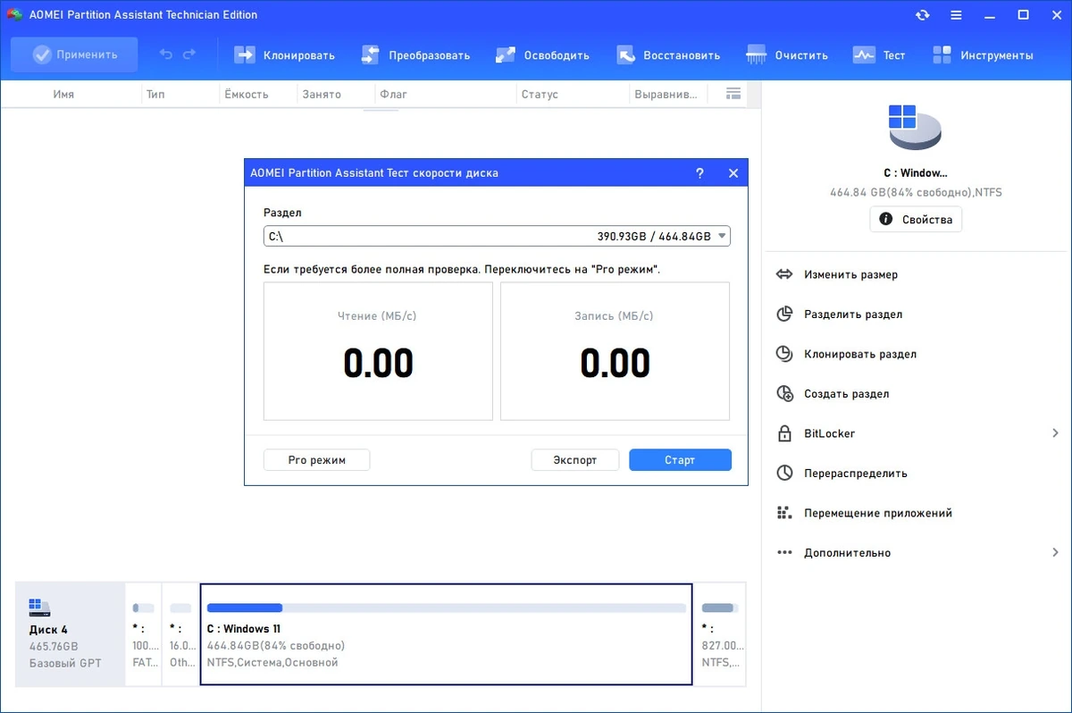Select Диск 4 in disk map
This screenshot has height=713, width=1072.
tap(71, 634)
